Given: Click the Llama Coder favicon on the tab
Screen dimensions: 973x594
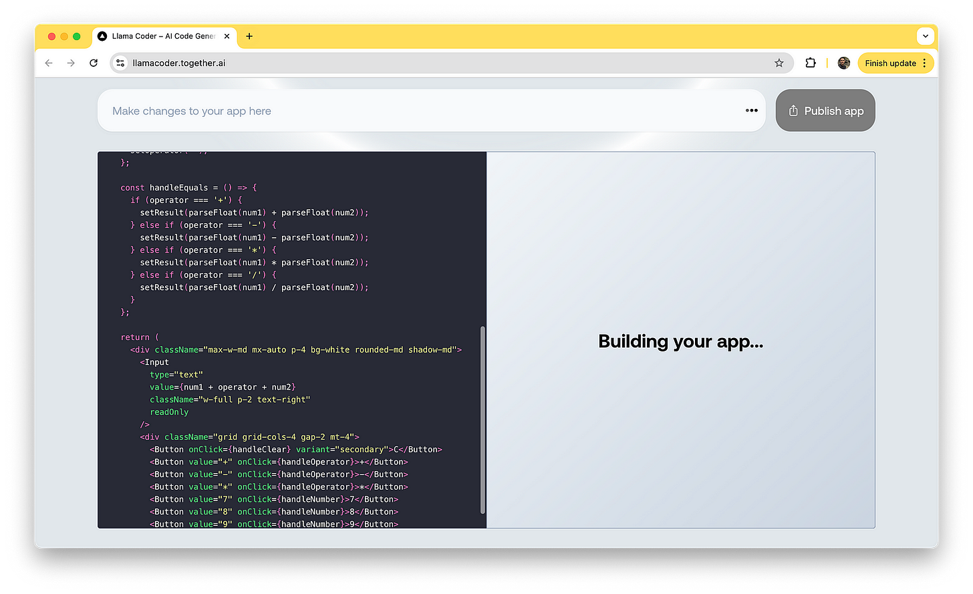Looking at the screenshot, I should coord(102,37).
